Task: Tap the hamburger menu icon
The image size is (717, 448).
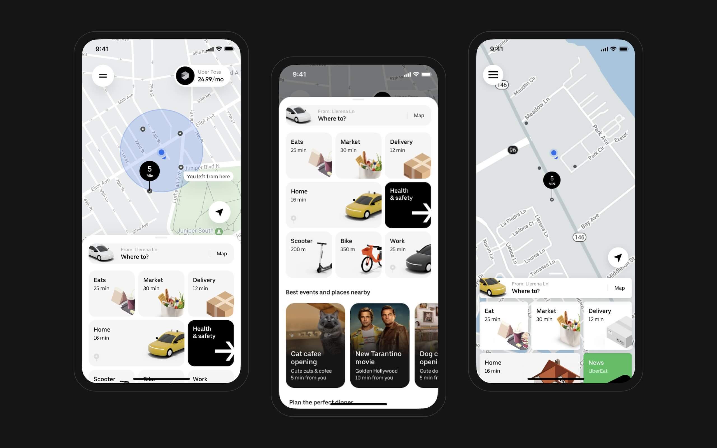Action: click(102, 76)
